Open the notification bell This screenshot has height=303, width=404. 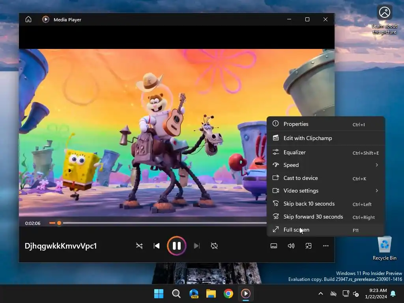pyautogui.click(x=393, y=294)
